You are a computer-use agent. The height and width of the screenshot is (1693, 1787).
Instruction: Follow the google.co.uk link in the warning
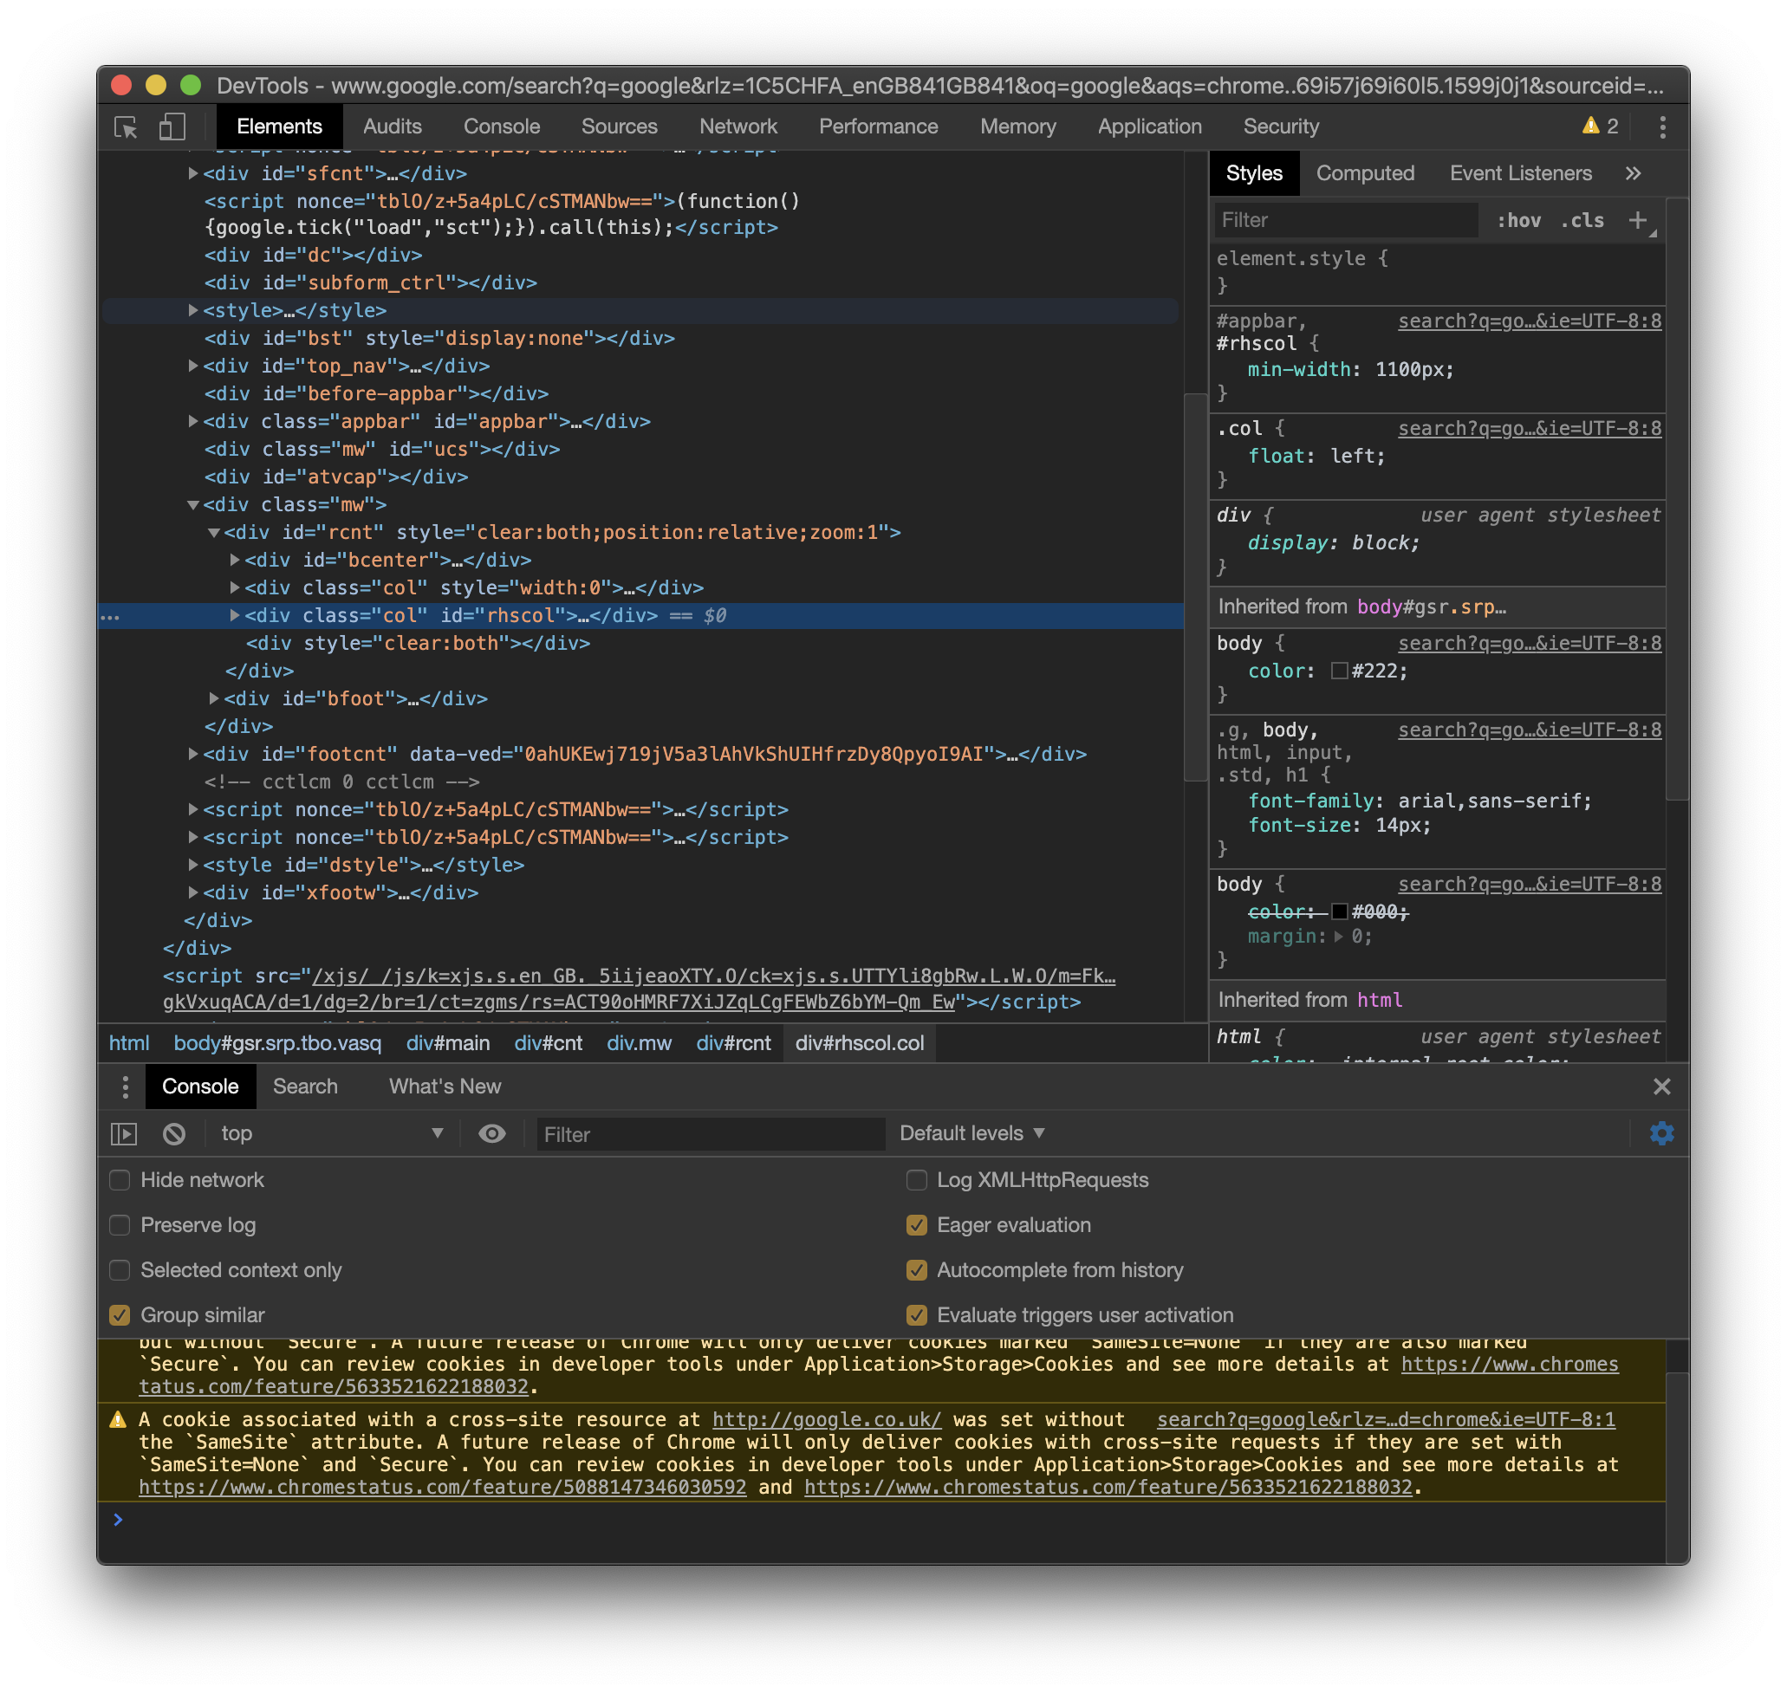click(826, 1418)
